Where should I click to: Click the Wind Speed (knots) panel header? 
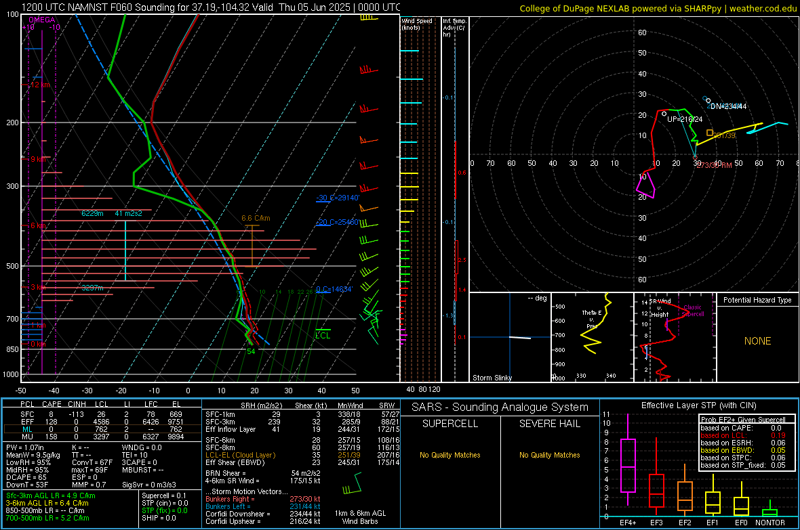tap(417, 24)
